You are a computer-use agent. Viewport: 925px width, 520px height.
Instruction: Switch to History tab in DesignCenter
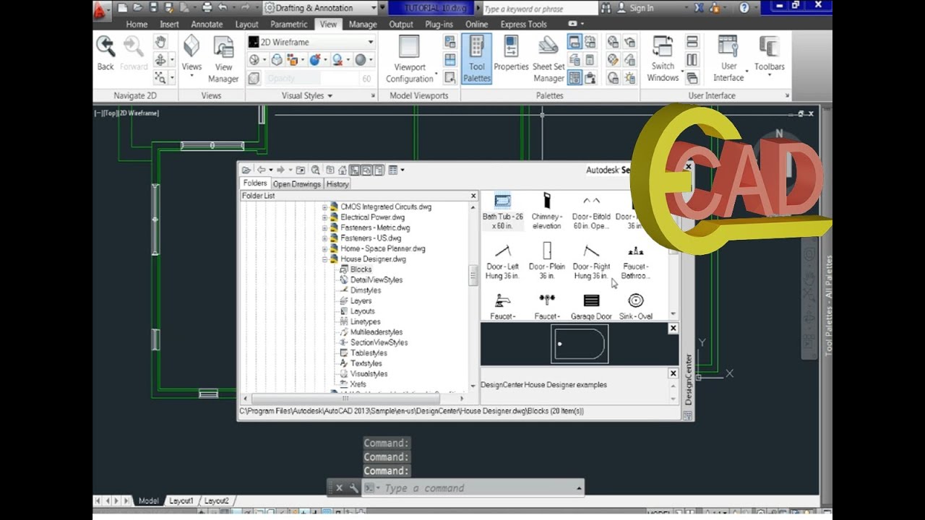pyautogui.click(x=337, y=184)
